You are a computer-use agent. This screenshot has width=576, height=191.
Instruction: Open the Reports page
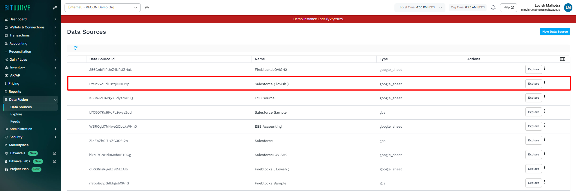(x=15, y=92)
